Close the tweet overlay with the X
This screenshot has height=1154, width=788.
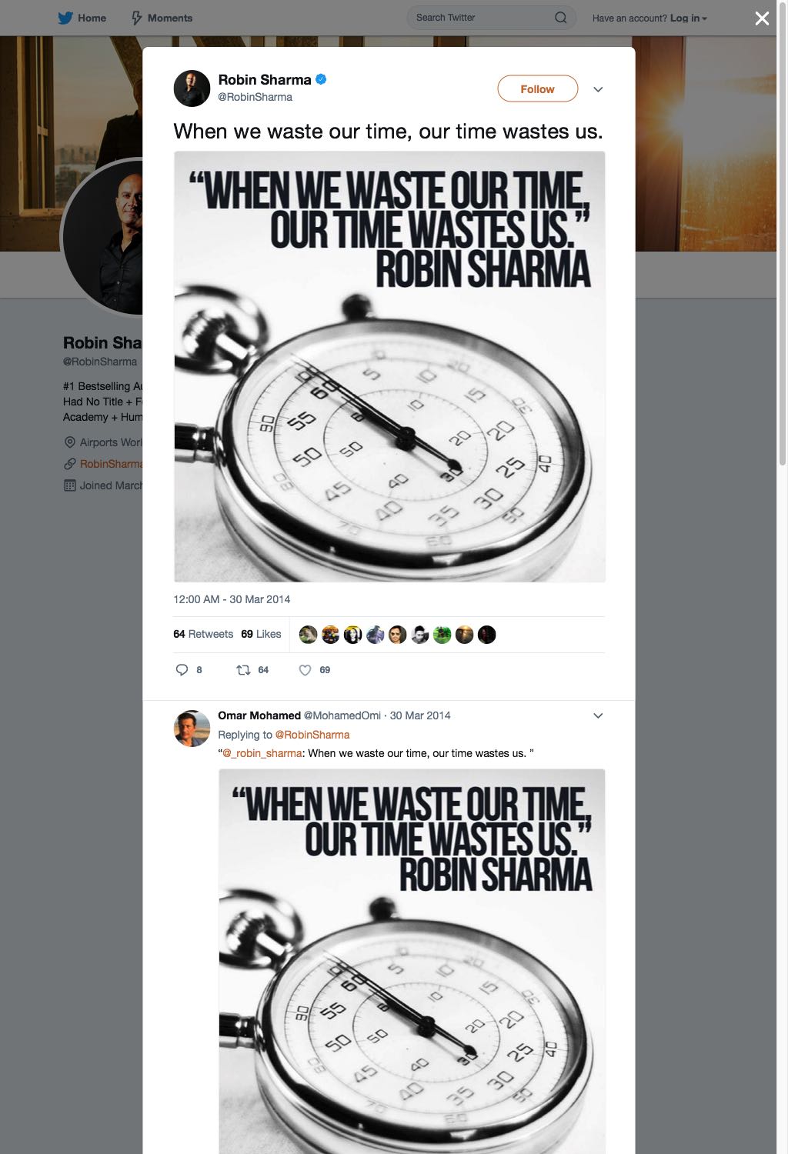762,18
